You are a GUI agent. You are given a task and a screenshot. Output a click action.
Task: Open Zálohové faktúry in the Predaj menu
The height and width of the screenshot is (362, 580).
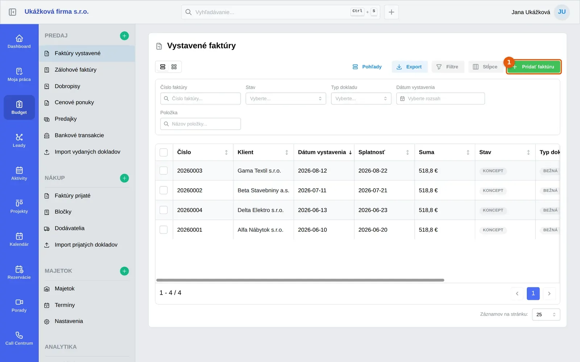(87, 70)
